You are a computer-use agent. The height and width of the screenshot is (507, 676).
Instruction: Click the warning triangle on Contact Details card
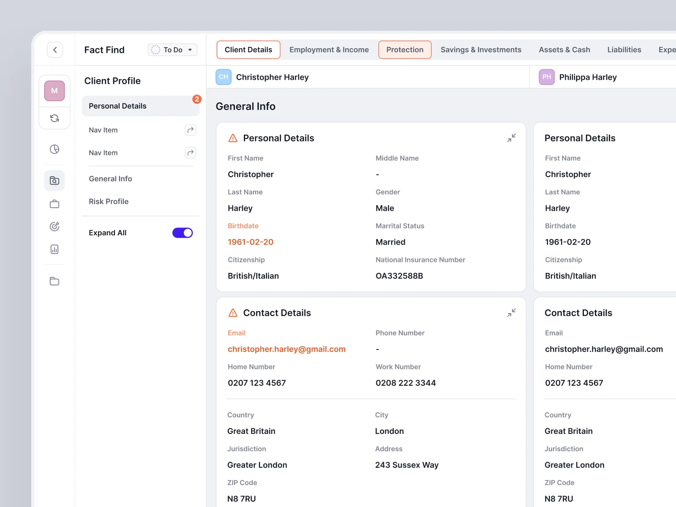tap(233, 313)
